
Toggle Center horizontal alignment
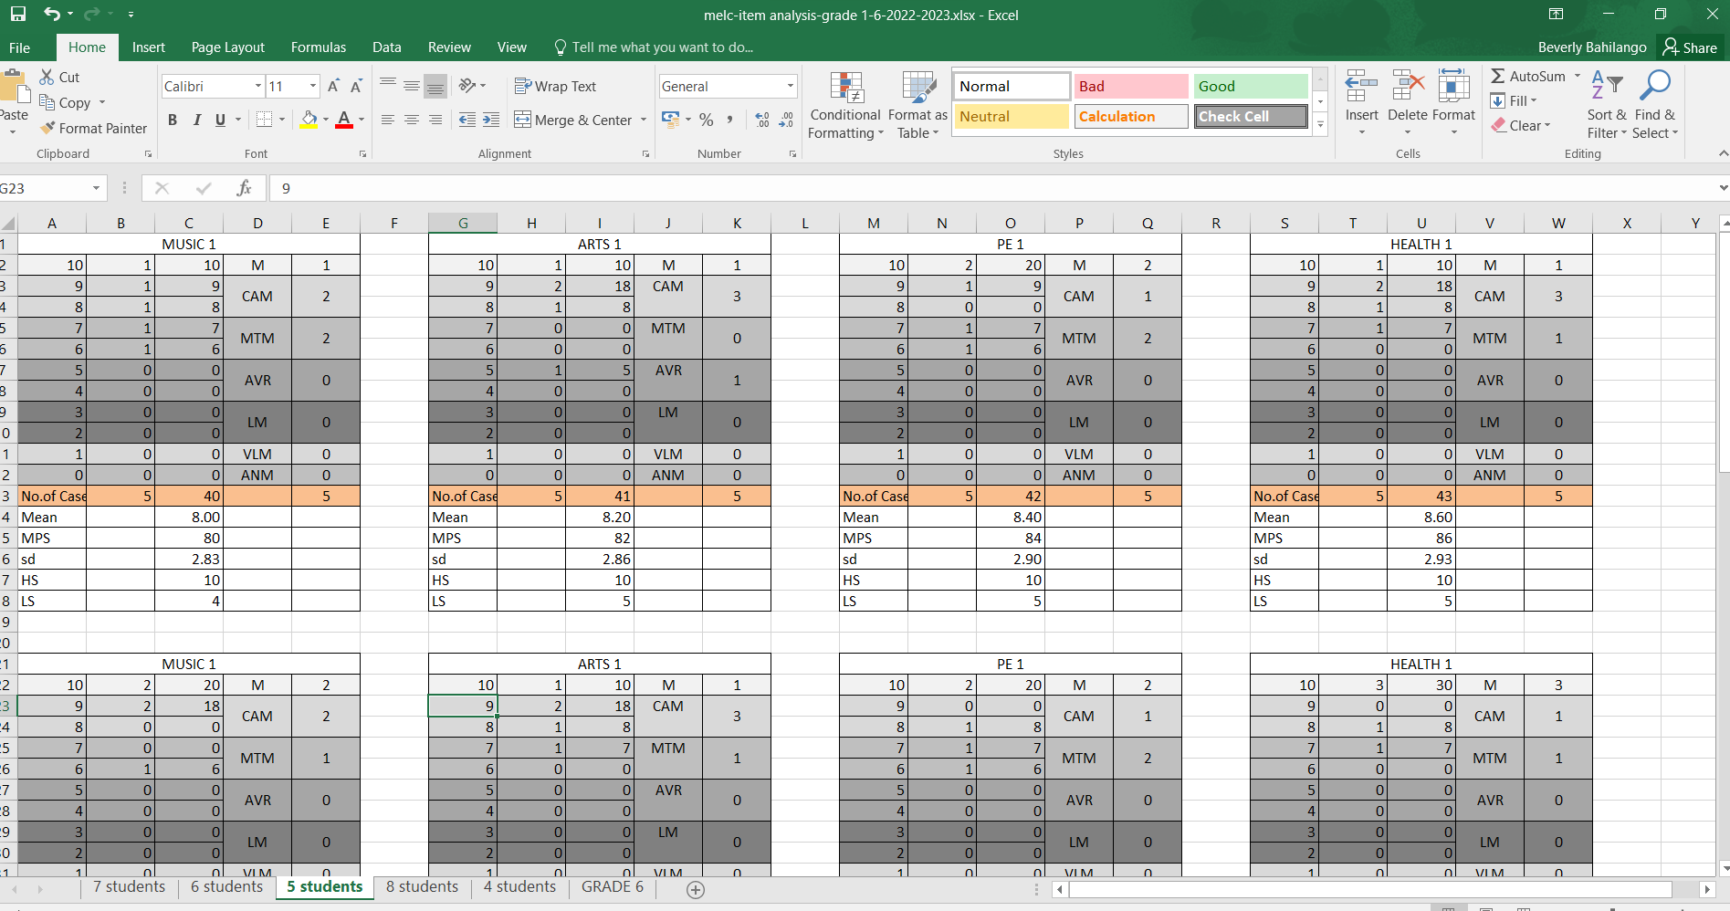coord(412,120)
